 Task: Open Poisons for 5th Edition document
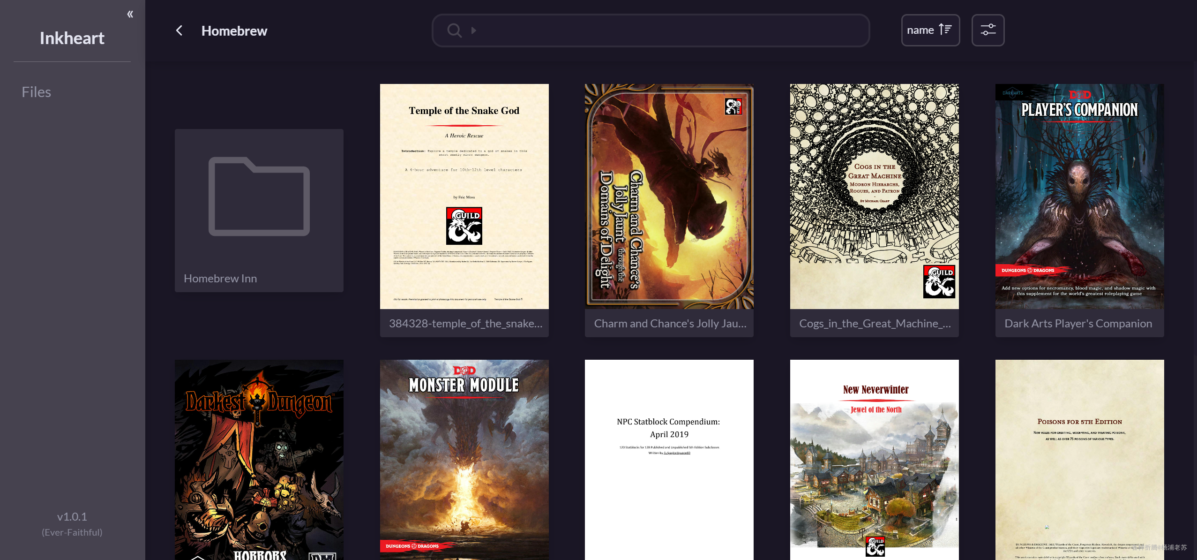(x=1079, y=460)
